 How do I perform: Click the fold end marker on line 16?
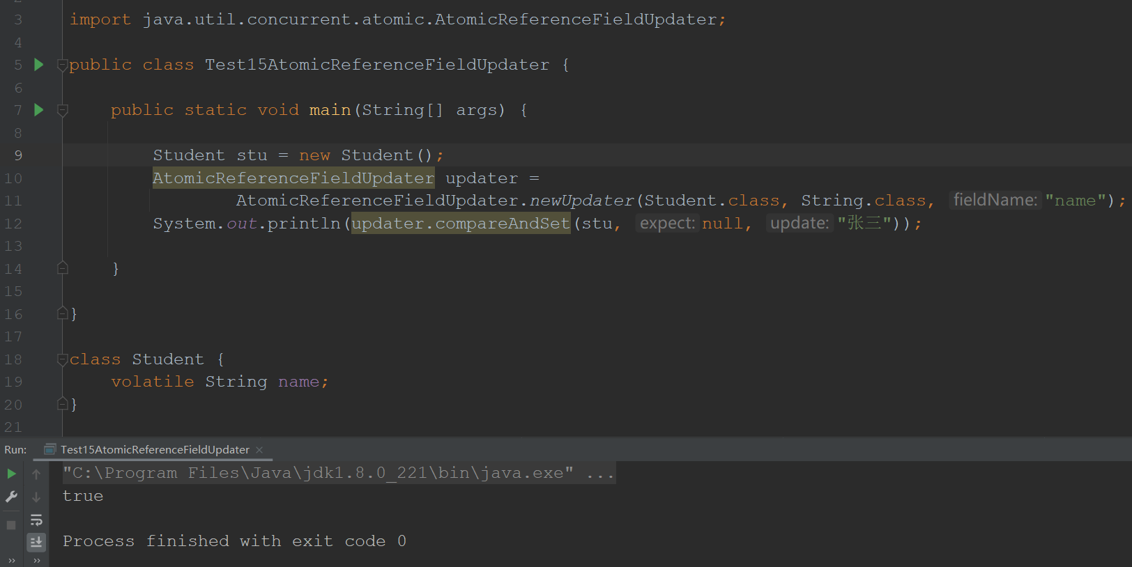point(62,313)
